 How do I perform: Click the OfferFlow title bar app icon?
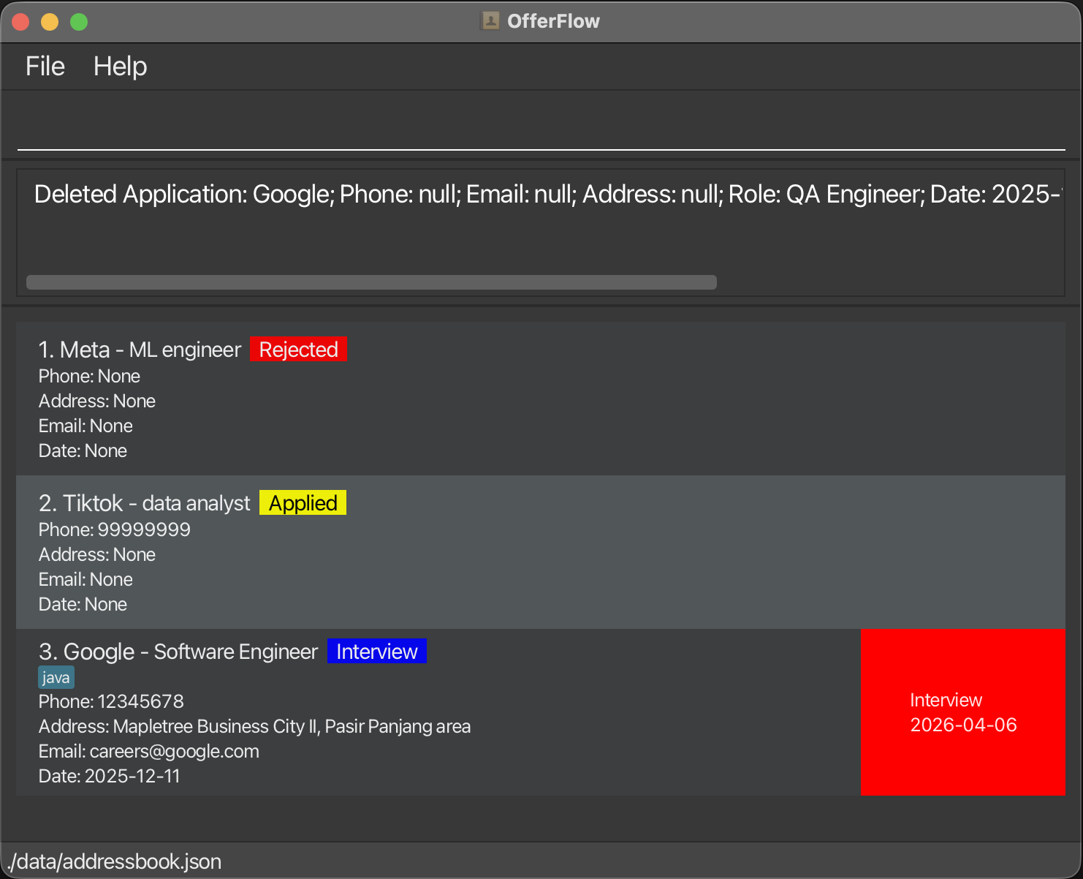tap(490, 21)
